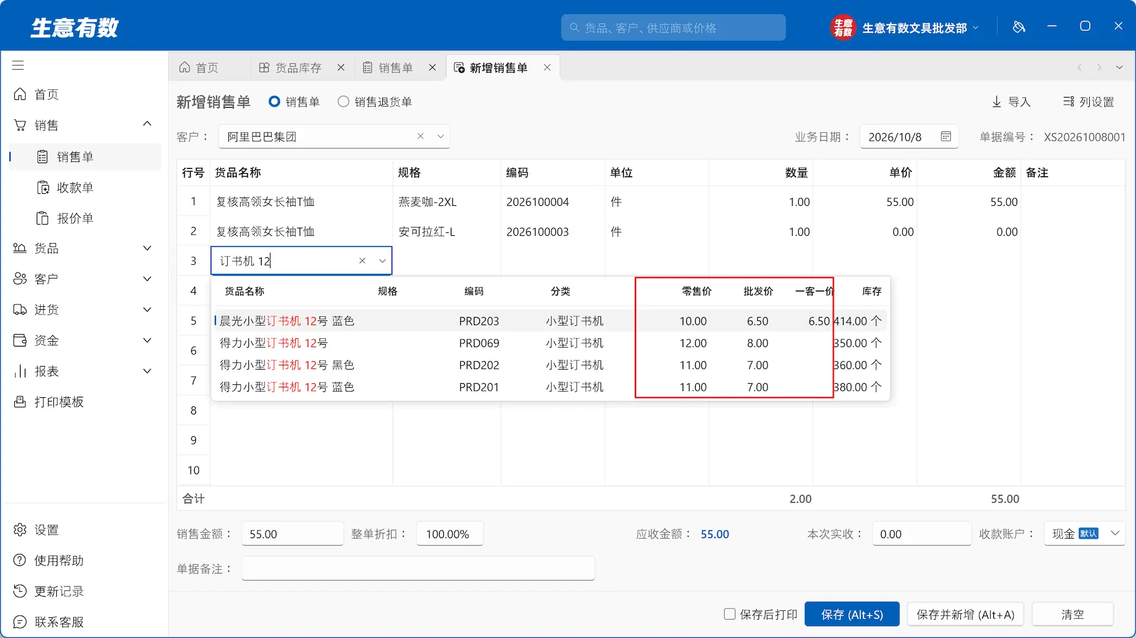Collapse the 销售 sidebar section
The width and height of the screenshot is (1136, 638).
pyautogui.click(x=147, y=124)
